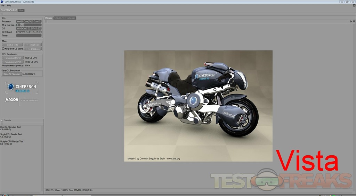
Task: Toggle the Keep Best CB Score checkbox
Action: click(x=3, y=49)
